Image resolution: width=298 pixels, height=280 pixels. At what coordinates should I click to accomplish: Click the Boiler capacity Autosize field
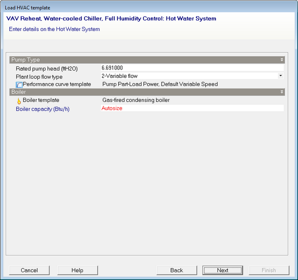click(191, 108)
